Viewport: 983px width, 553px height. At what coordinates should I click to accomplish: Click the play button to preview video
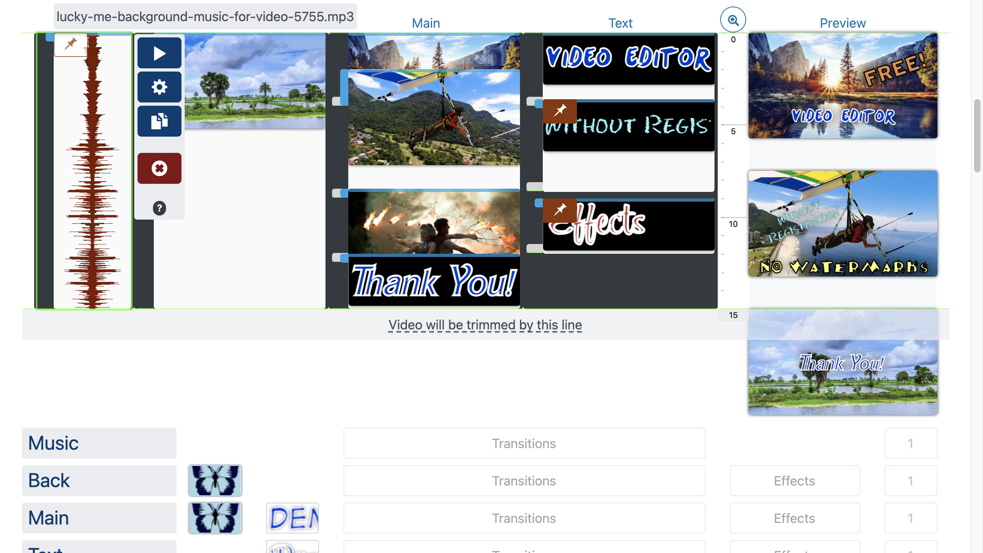pos(159,52)
